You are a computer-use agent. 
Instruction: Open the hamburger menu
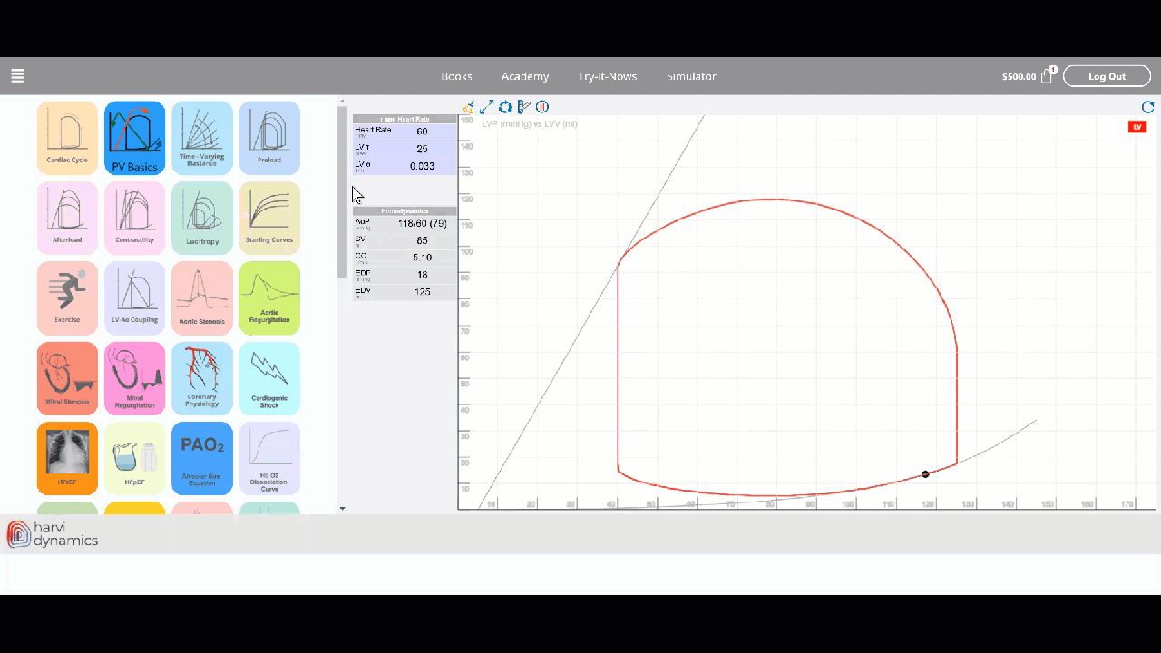pyautogui.click(x=18, y=76)
